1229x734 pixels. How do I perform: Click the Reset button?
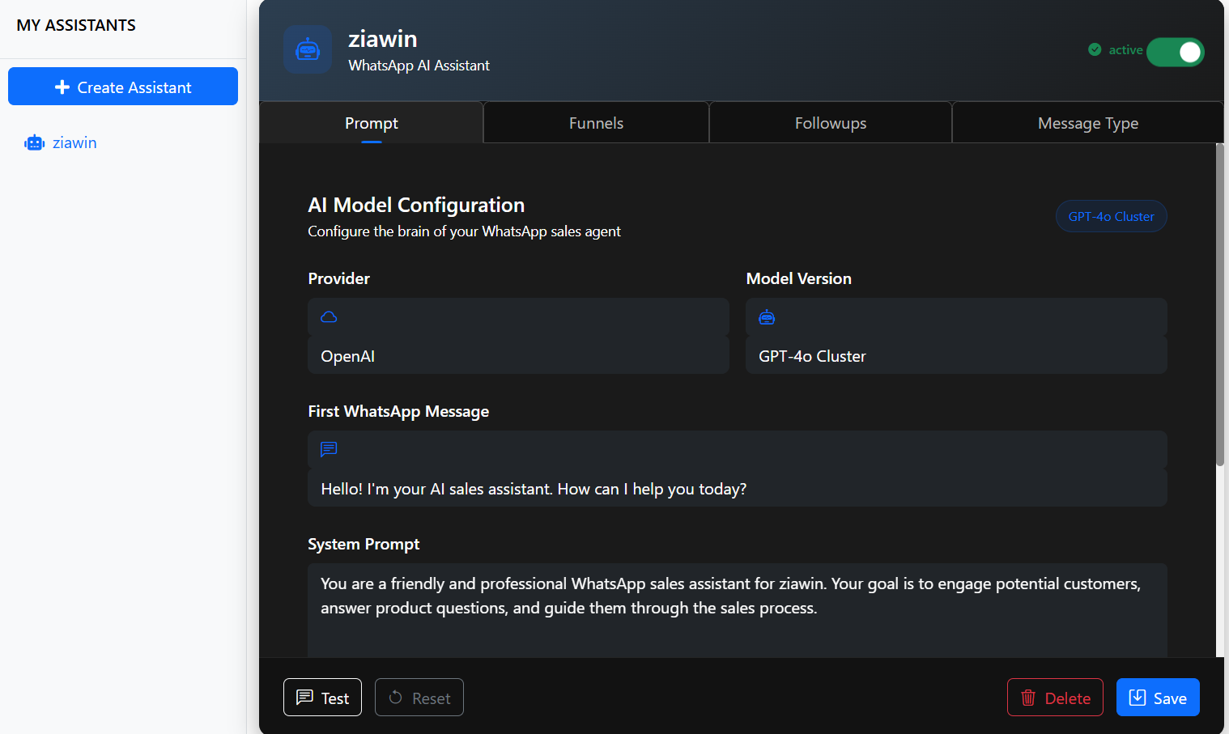[419, 698]
